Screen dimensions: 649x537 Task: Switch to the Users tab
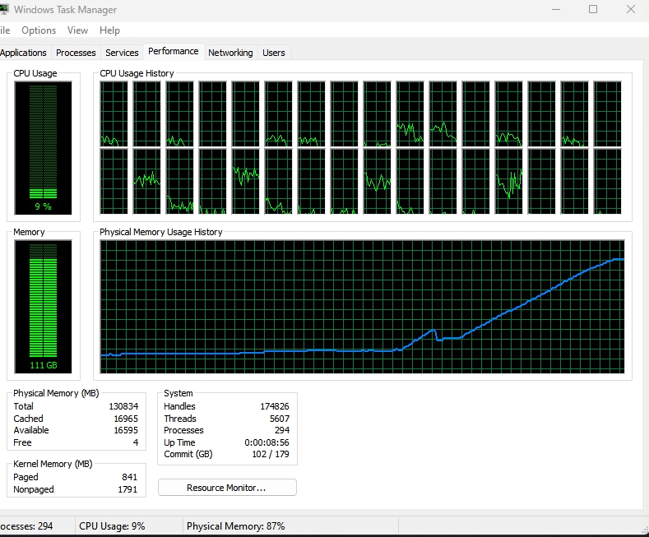pyautogui.click(x=274, y=53)
